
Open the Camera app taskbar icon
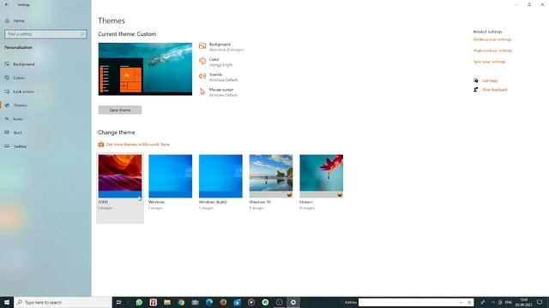coord(196,302)
